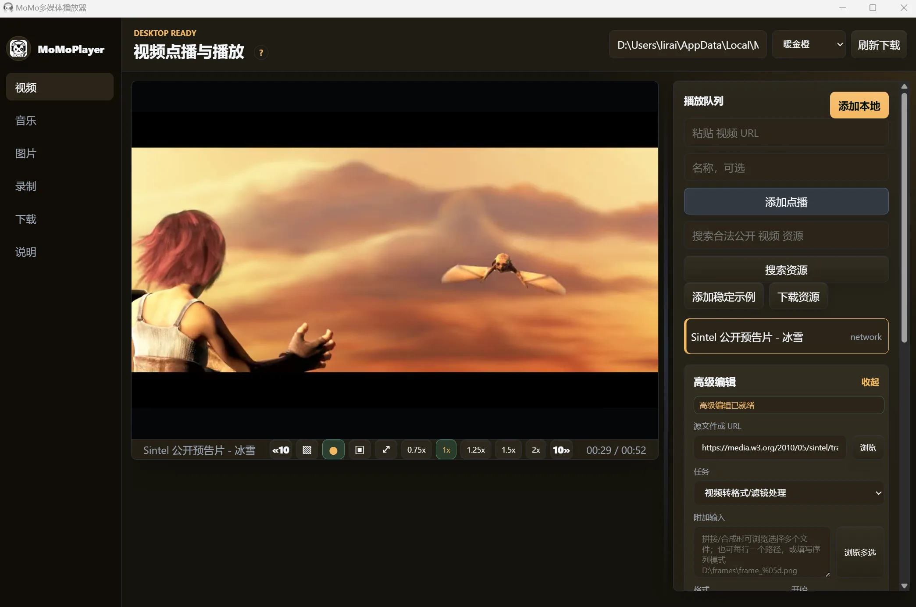Screen dimensions: 916x607
Task: Click the right panel scrollbar thumb
Action: pos(904,217)
